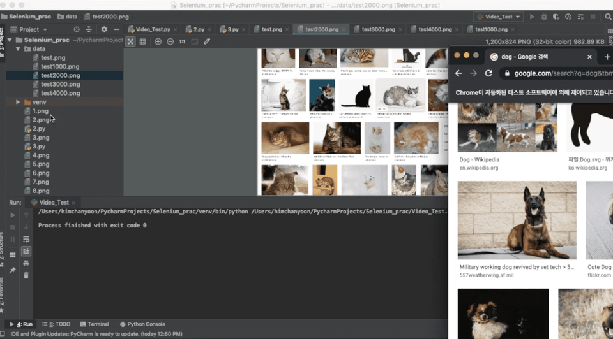Image resolution: width=613 pixels, height=339 pixels.
Task: Open the 4: Run tool window button
Action: click(x=21, y=324)
